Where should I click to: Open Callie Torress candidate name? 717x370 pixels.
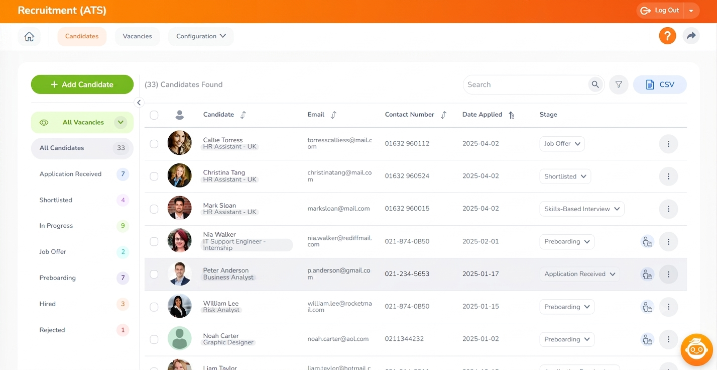[x=223, y=140]
